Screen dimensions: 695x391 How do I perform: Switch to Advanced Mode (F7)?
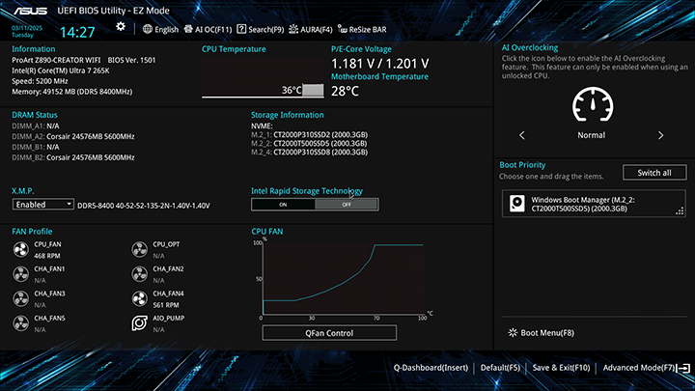tap(642, 368)
